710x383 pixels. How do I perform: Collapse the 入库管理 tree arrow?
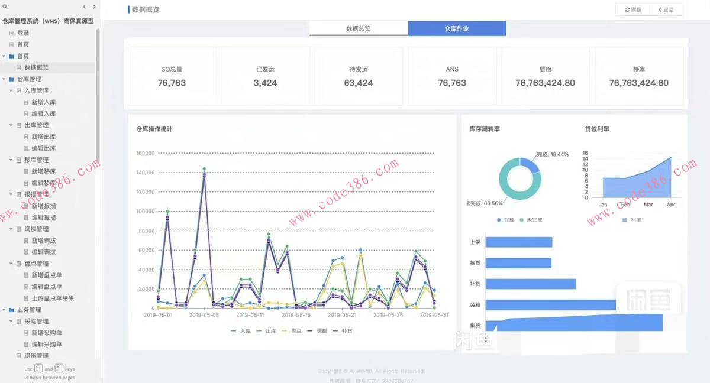point(11,91)
